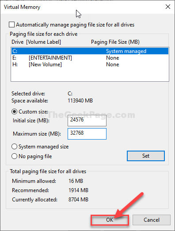The height and width of the screenshot is (231, 175).
Task: Click the Selected drive C: value
Action: click(x=70, y=94)
